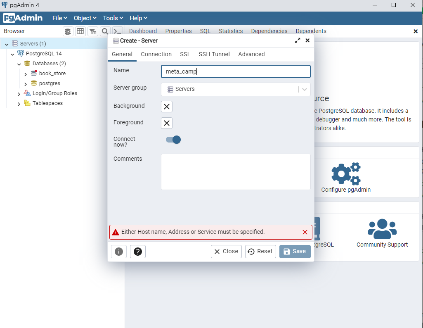Open the SQL help info button
Viewport: 423px width, 328px height.
119,252
